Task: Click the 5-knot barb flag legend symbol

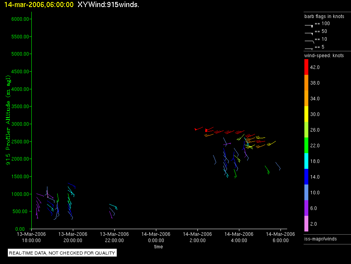Action: pos(309,49)
